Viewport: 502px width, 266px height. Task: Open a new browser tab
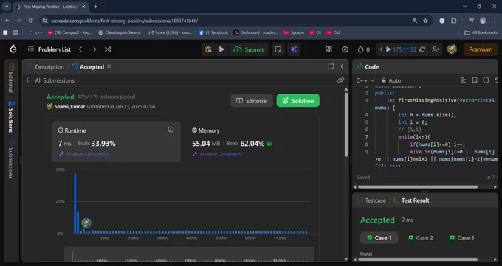tap(95, 7)
